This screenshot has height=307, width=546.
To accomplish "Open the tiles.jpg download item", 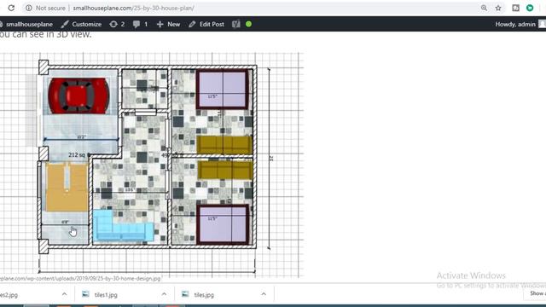I will pyautogui.click(x=204, y=295).
